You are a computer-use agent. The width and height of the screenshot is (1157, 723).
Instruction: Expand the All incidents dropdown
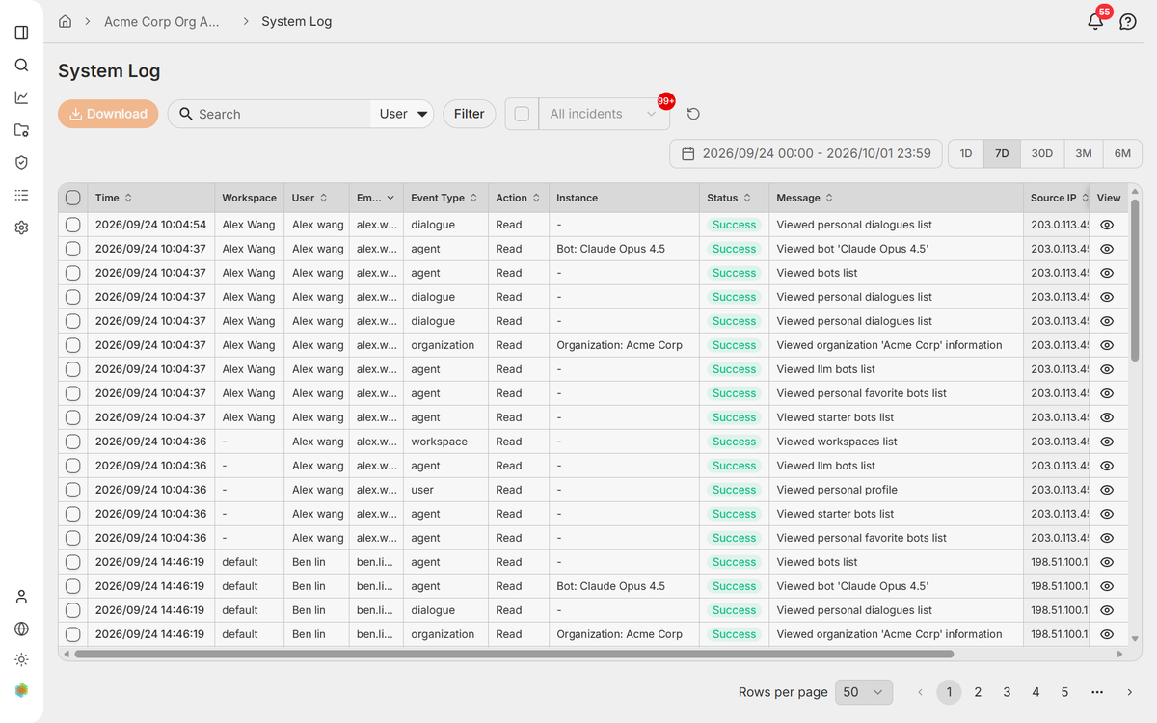(604, 114)
